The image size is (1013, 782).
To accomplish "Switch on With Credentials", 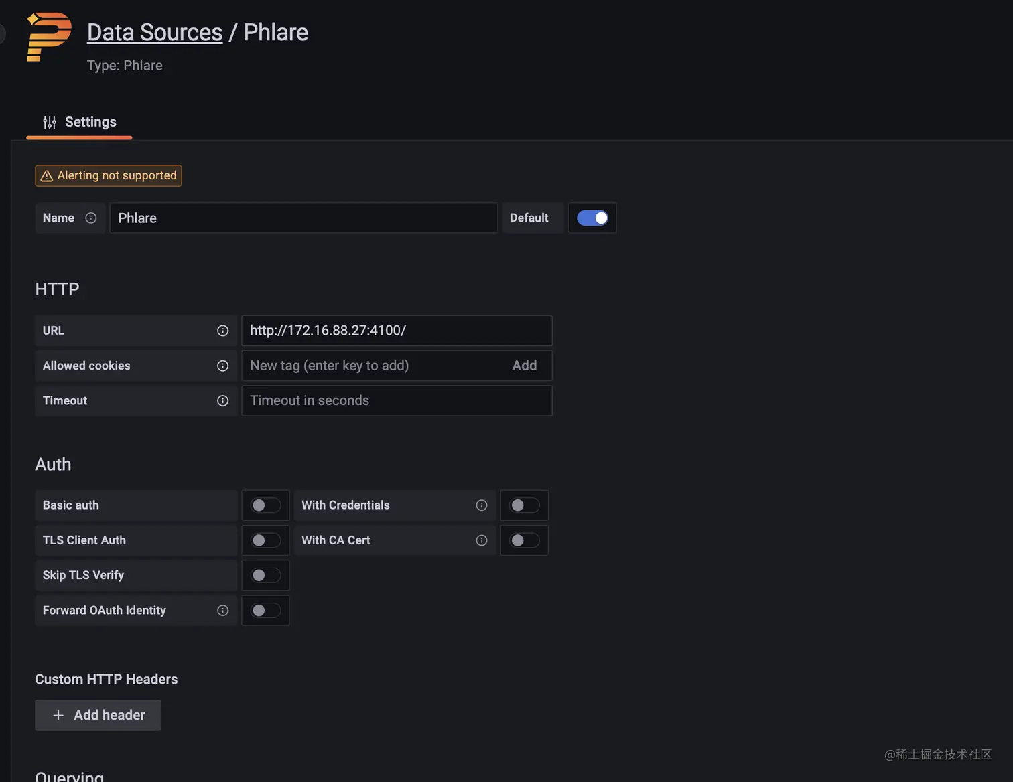I will pos(524,505).
